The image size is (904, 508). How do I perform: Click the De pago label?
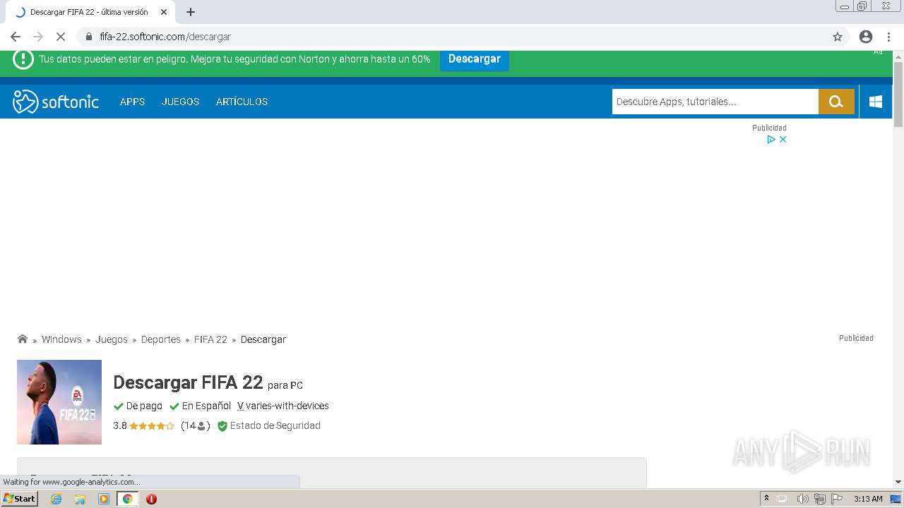click(x=144, y=406)
